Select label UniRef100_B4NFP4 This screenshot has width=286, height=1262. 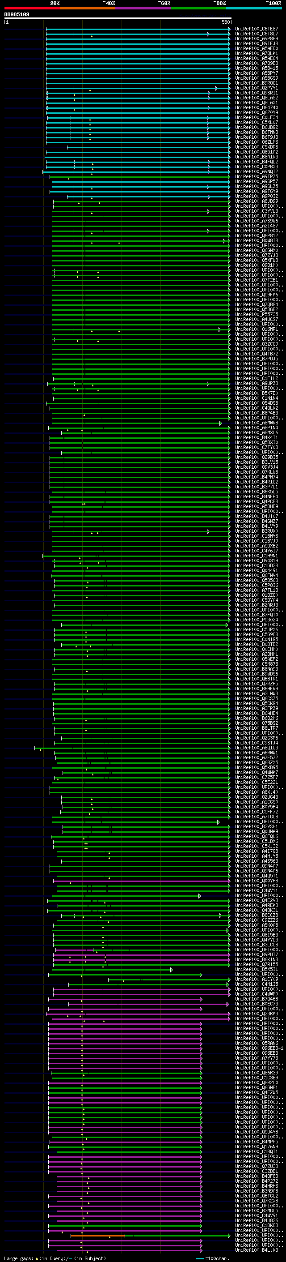pyautogui.click(x=256, y=497)
